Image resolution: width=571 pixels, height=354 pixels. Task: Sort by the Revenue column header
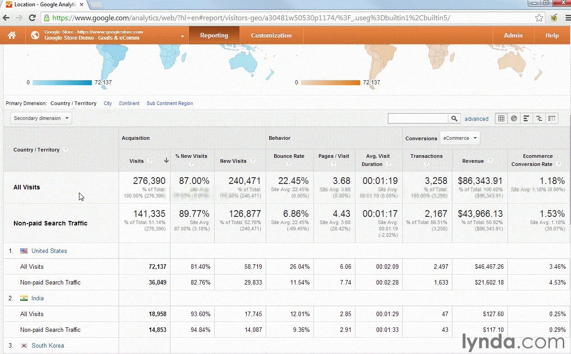(x=473, y=161)
